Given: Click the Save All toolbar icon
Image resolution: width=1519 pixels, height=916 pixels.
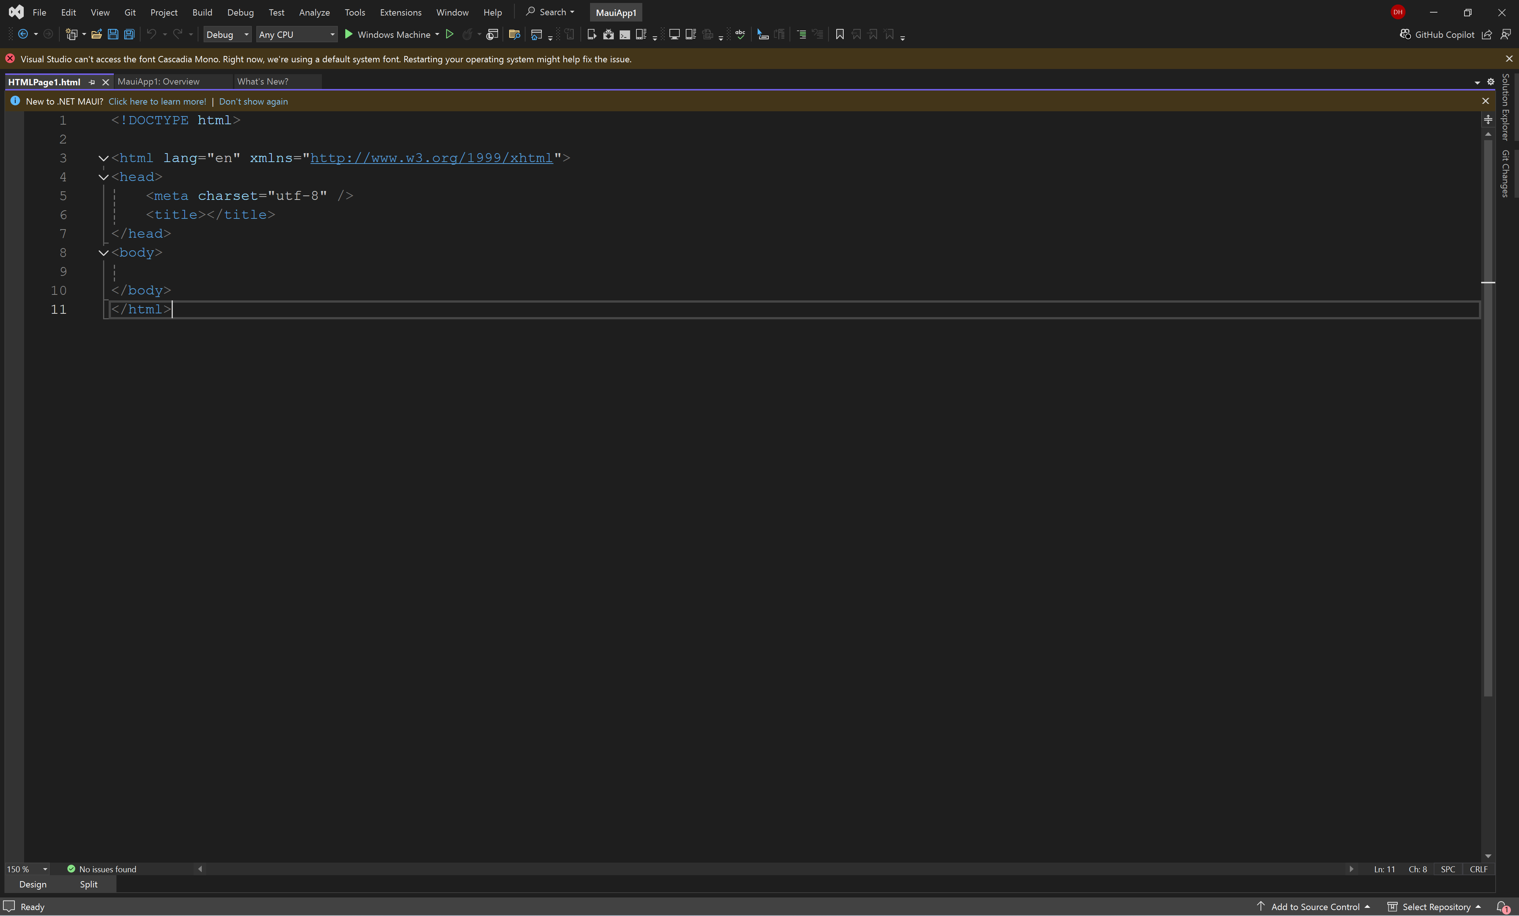Looking at the screenshot, I should 129,34.
